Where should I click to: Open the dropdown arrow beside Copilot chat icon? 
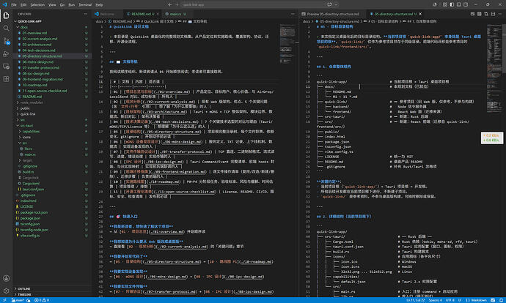pyautogui.click(x=336, y=4)
